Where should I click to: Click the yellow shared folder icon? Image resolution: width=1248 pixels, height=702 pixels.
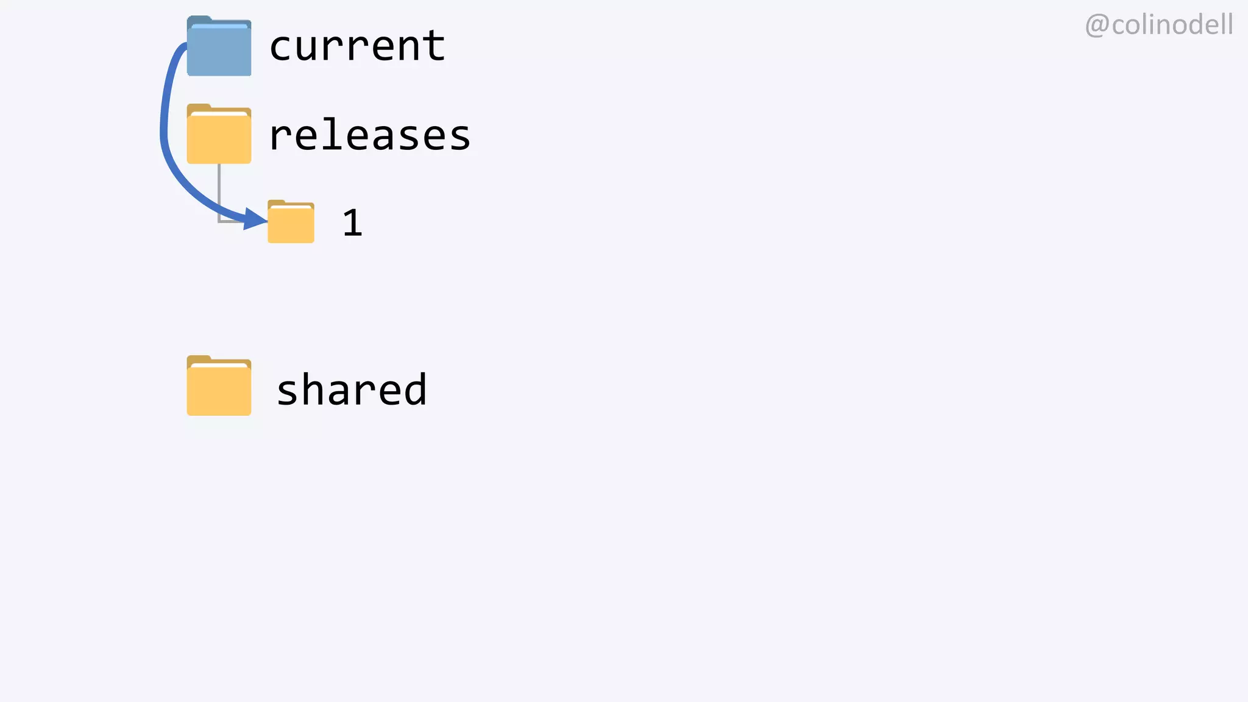[219, 390]
